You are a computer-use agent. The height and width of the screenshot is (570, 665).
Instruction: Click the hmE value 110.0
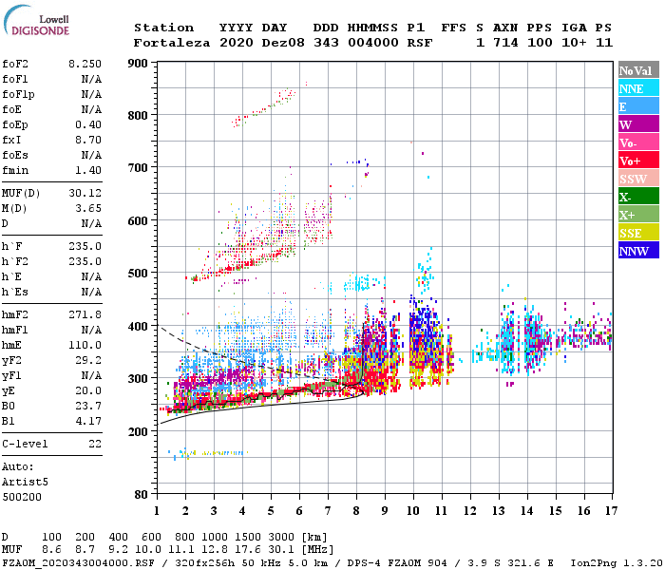pyautogui.click(x=85, y=345)
